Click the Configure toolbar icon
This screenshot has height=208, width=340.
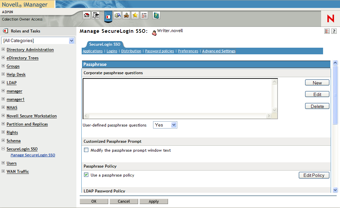click(x=126, y=15)
